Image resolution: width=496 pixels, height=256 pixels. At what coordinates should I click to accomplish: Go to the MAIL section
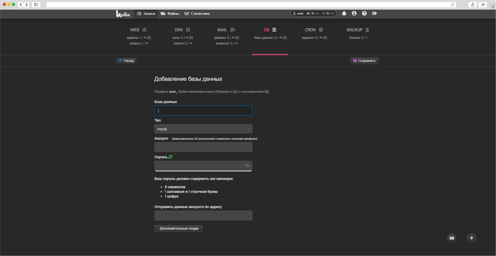coord(226,30)
